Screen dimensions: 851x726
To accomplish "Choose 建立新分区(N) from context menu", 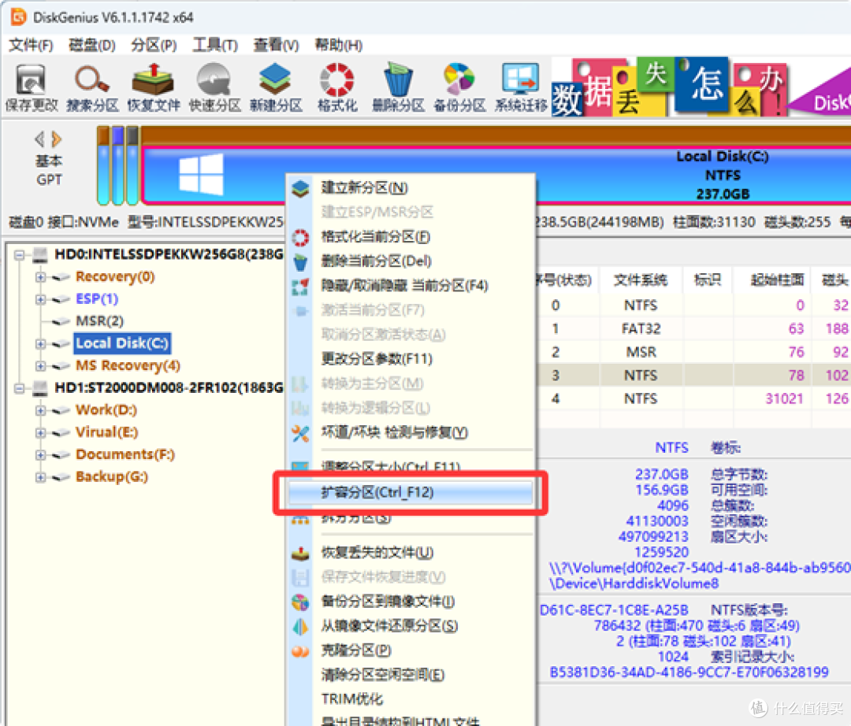I will [411, 188].
